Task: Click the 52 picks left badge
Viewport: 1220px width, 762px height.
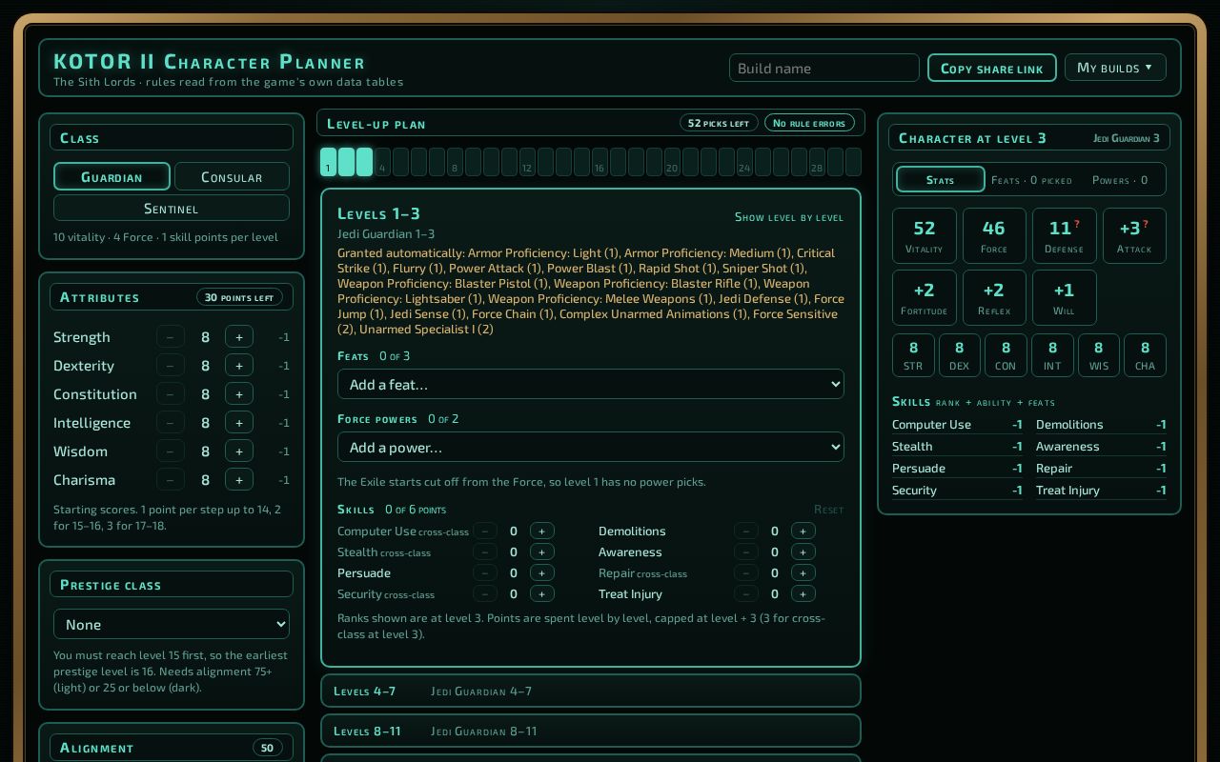Action: [x=719, y=123]
